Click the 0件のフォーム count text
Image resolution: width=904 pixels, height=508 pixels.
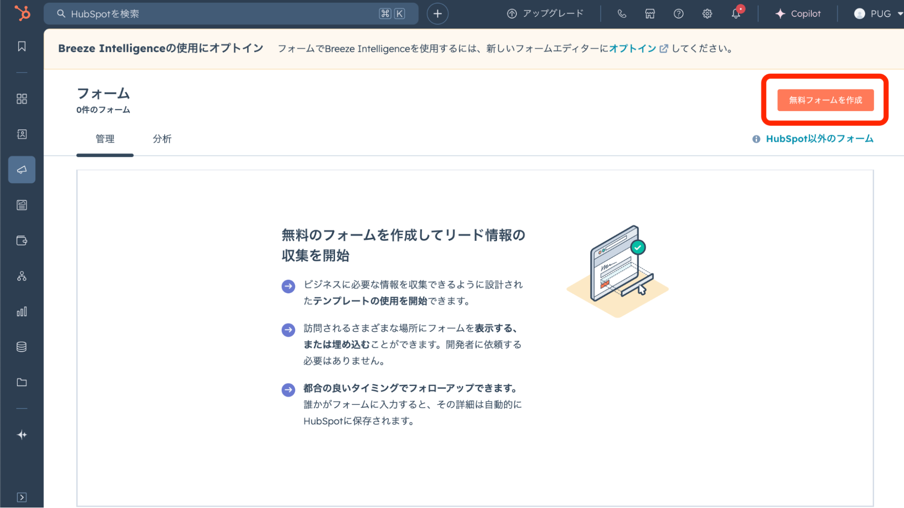pos(103,110)
